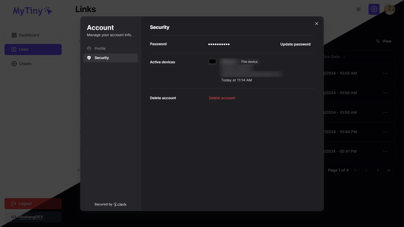404x227 pixels.
Task: Open the View display options dropdown
Action: [x=383, y=41]
